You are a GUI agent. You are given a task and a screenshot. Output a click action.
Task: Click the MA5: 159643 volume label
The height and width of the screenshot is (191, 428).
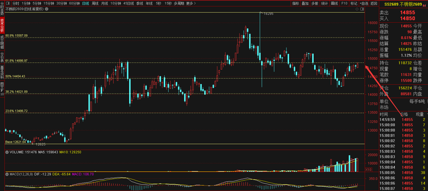[48, 152]
